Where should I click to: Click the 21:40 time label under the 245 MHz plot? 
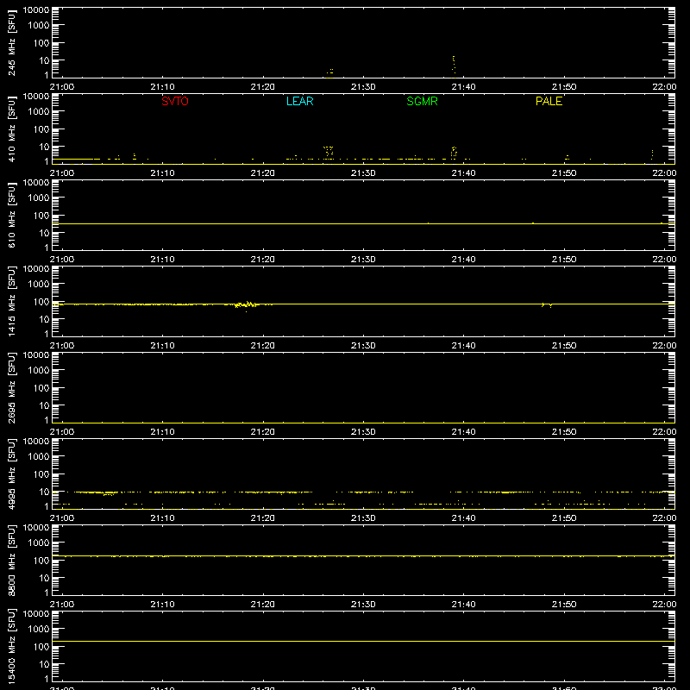coord(463,87)
